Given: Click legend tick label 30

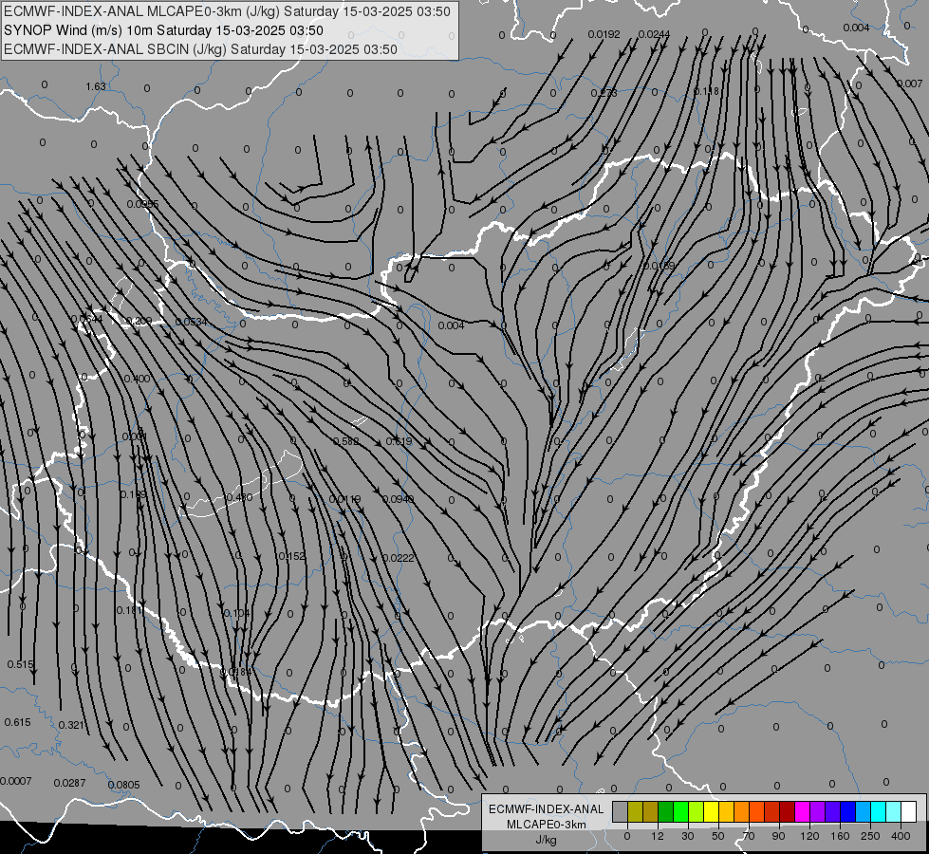Looking at the screenshot, I should pyautogui.click(x=688, y=836).
